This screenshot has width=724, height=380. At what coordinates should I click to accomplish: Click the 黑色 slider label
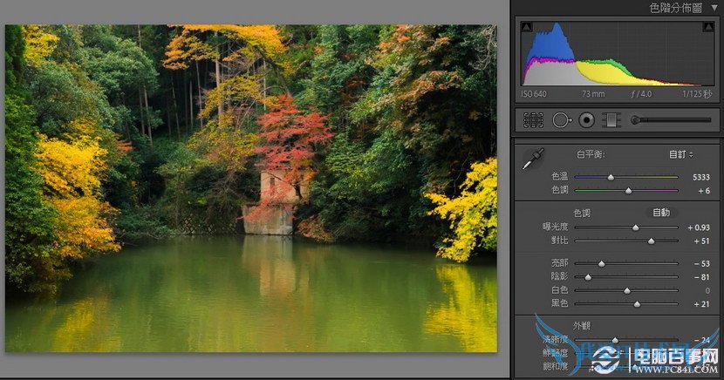point(560,303)
